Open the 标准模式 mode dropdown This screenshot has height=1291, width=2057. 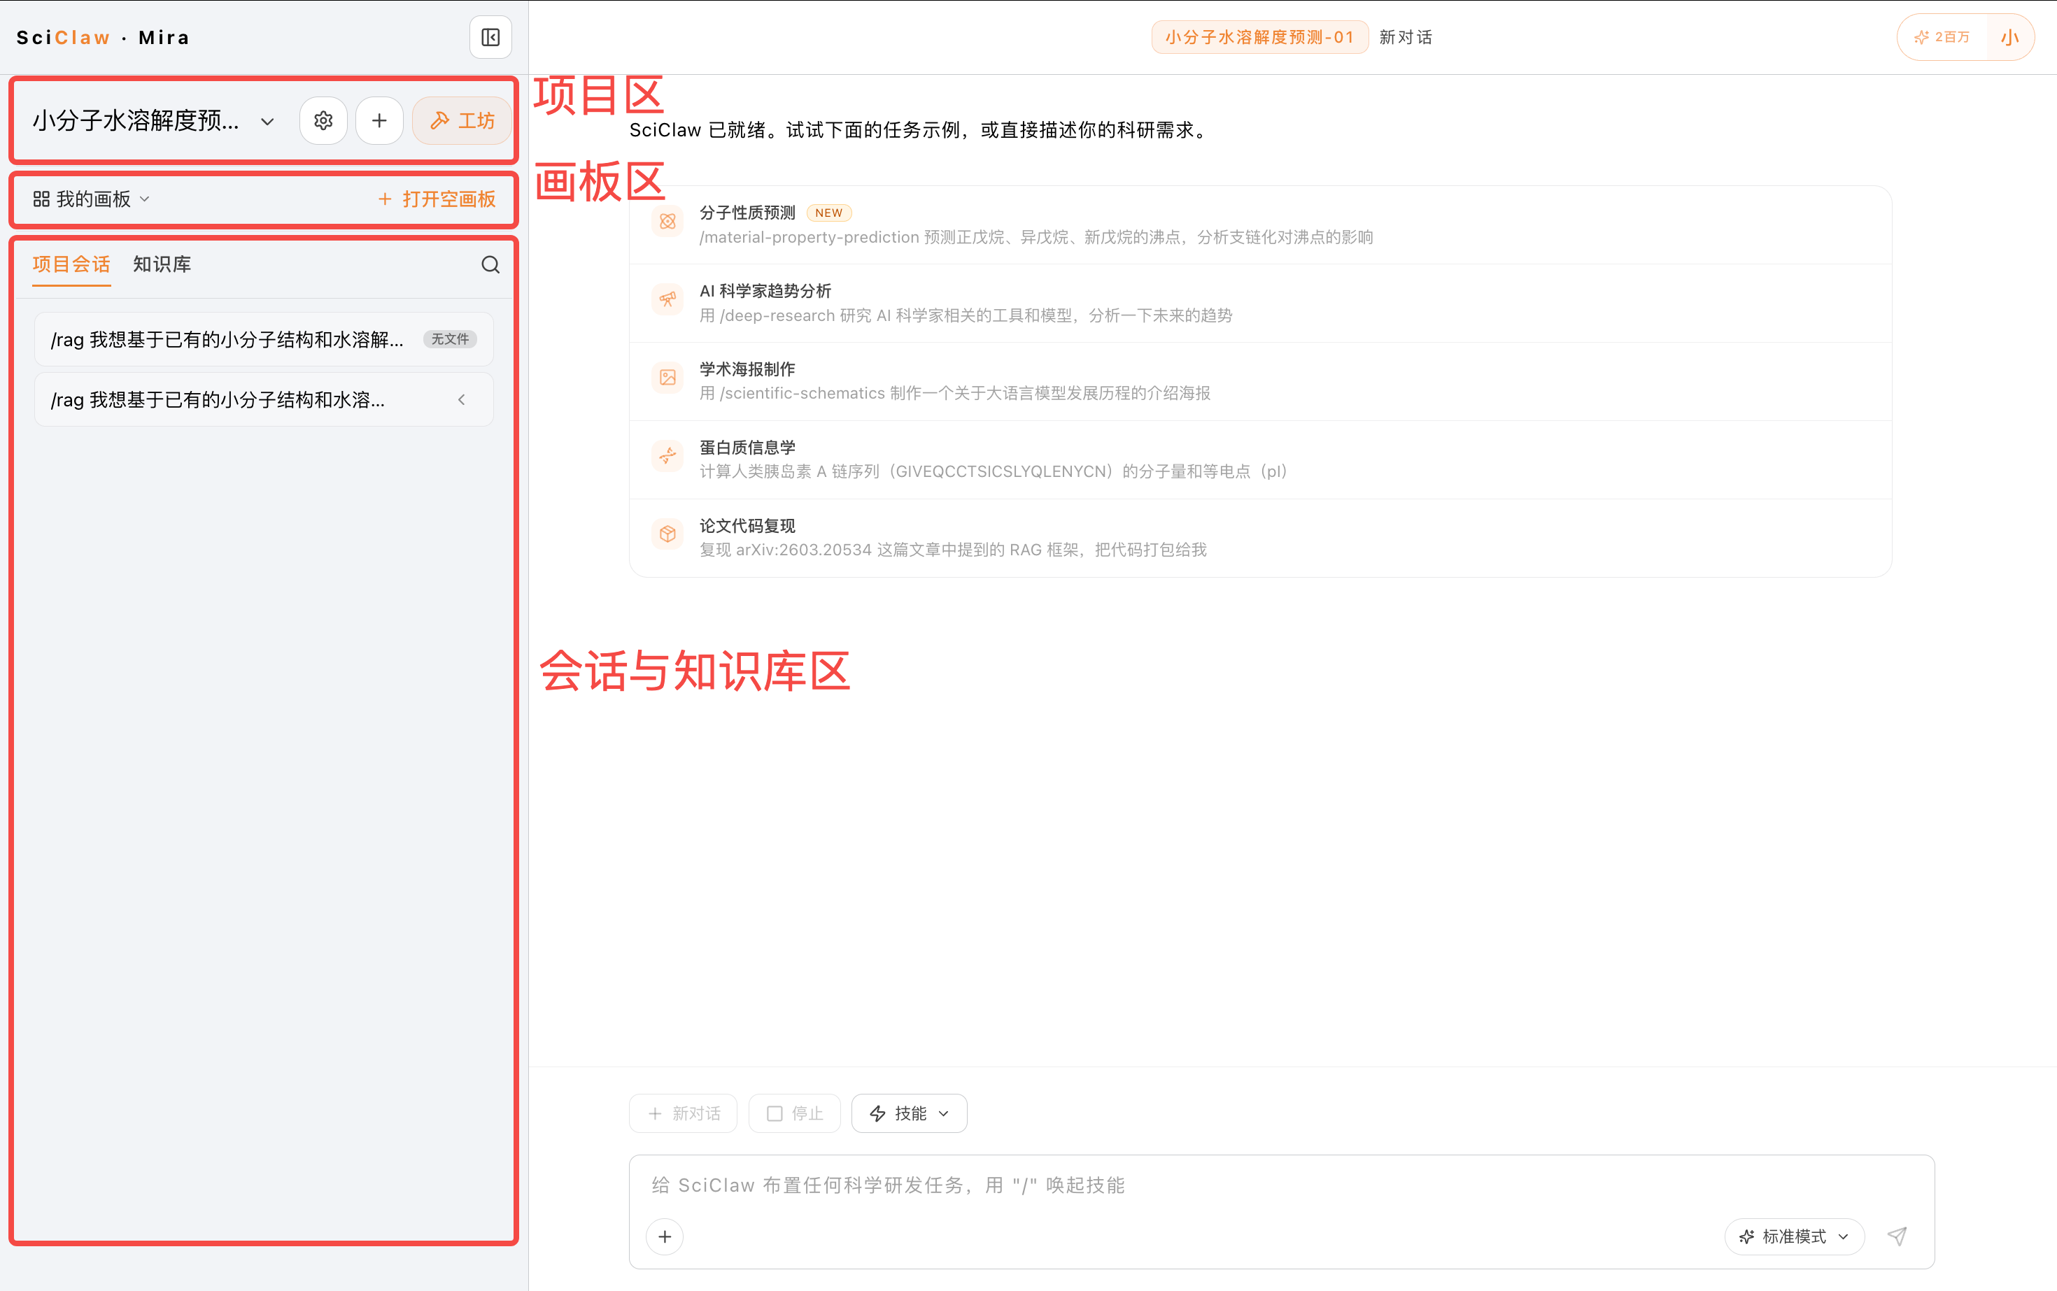[x=1794, y=1236]
